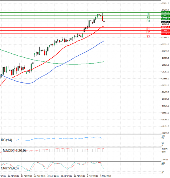Image resolution: width=170 pixels, height=178 pixels.
Task: Click the S1 support label
Action: [148, 29]
